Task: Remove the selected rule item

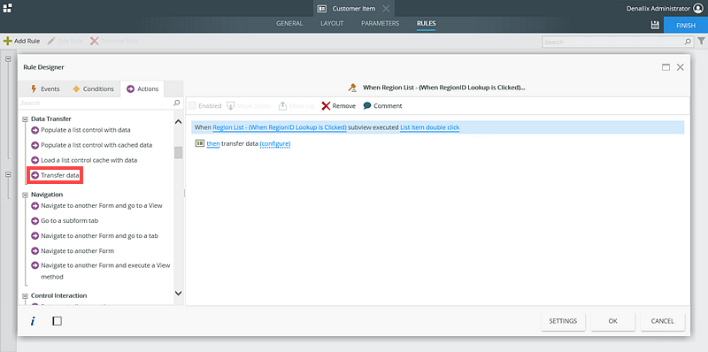Action: 339,106
